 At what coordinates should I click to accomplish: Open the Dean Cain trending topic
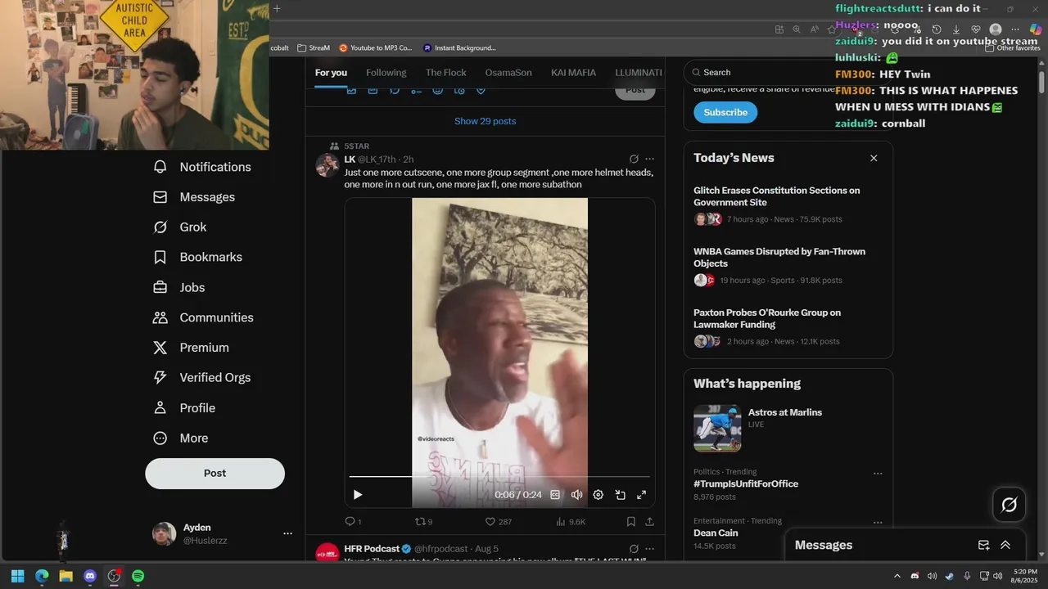(716, 533)
